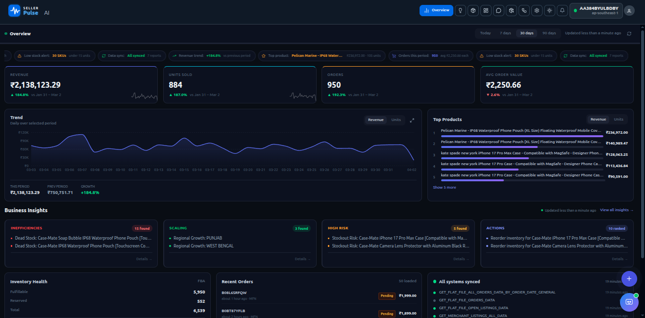Click the 5 found badge

[x=460, y=228]
